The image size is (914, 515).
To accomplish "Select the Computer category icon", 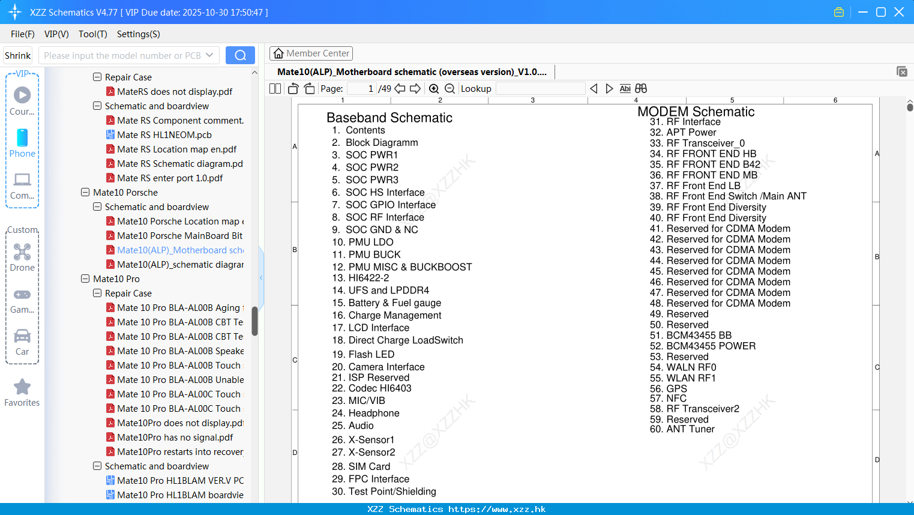I will point(22,185).
